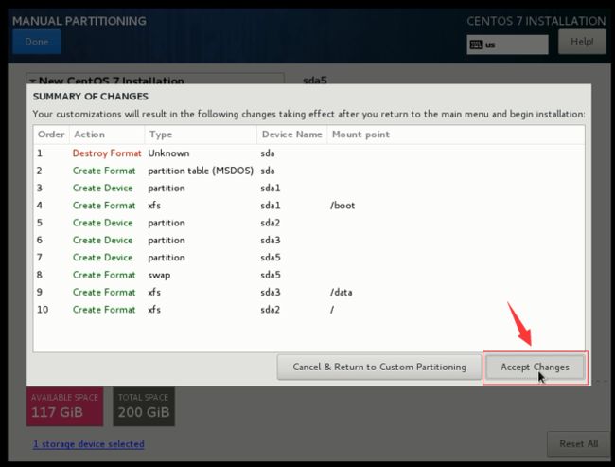Open the '1 storage device selected' link
Viewport: 615px width, 467px height.
pyautogui.click(x=89, y=444)
